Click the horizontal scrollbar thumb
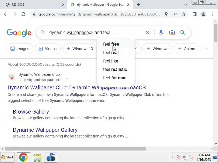This screenshot has height=163, width=218. 75,149
